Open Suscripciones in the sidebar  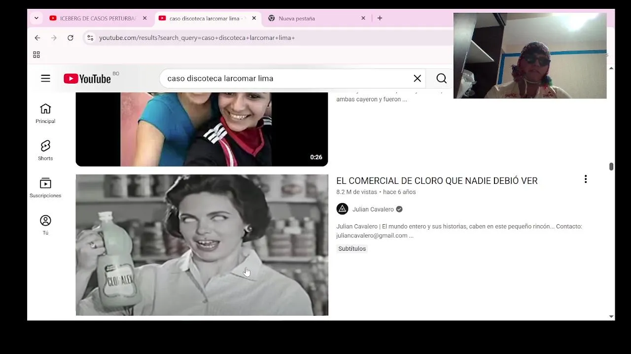point(45,188)
